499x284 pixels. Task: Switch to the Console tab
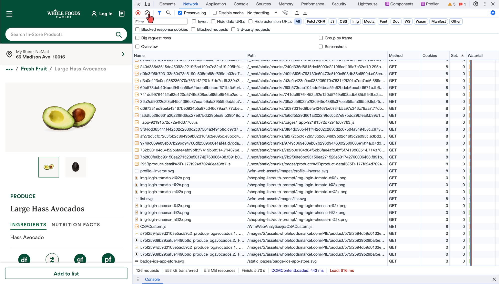241,4
